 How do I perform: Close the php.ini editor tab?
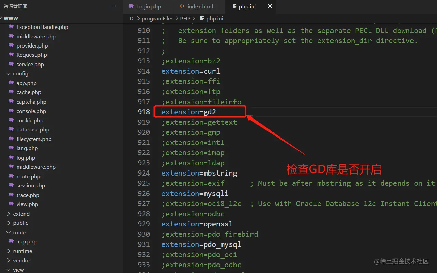(x=270, y=6)
